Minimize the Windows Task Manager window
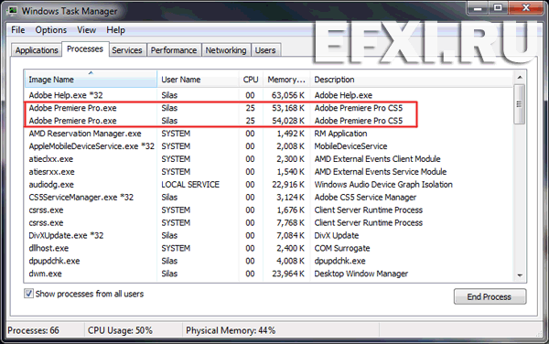Viewport: 549px width, 344px height. point(478,8)
